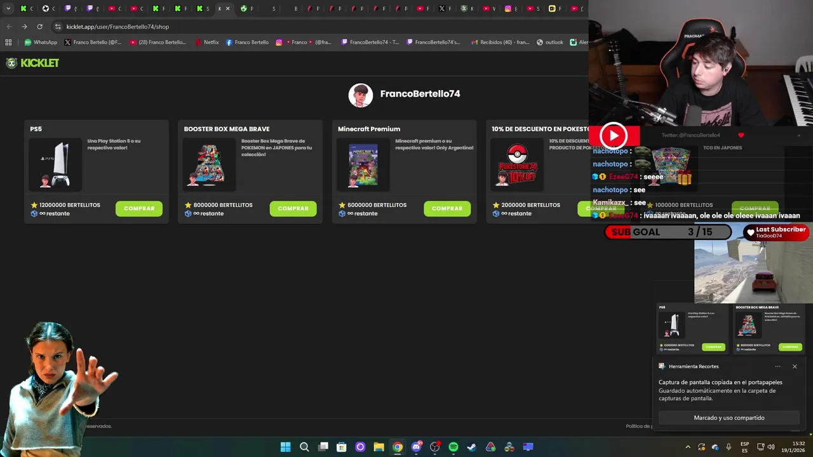Click 8000000 BERTELLITOS price text

point(223,205)
